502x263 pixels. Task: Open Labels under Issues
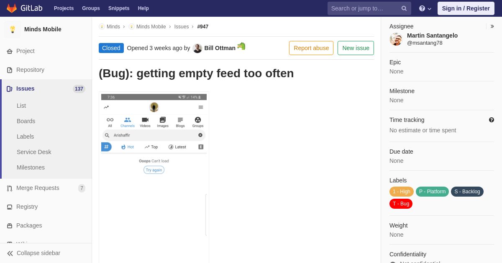click(x=25, y=137)
